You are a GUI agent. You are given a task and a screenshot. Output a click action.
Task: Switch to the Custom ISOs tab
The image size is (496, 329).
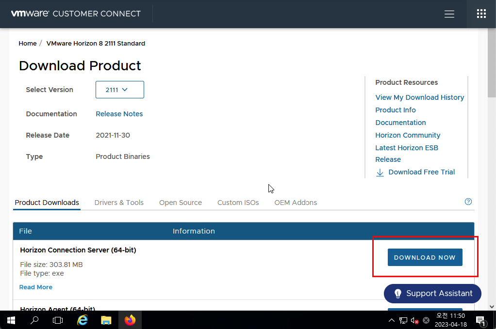pyautogui.click(x=238, y=203)
